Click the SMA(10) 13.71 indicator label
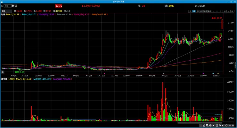The height and width of the screenshot is (128, 237). click(30, 14)
